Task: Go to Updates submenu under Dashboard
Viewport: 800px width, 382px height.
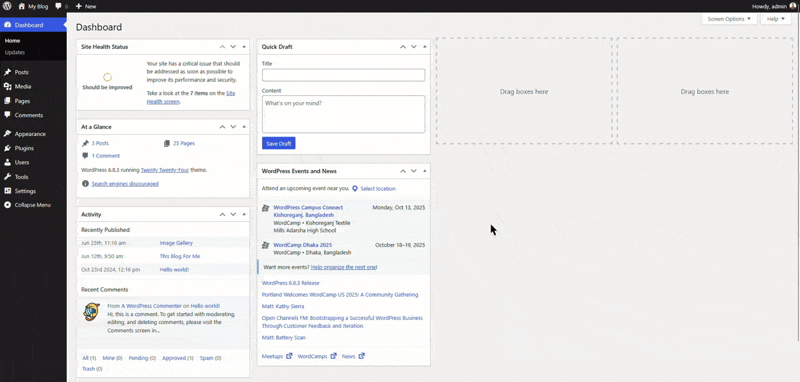Action: 15,52
